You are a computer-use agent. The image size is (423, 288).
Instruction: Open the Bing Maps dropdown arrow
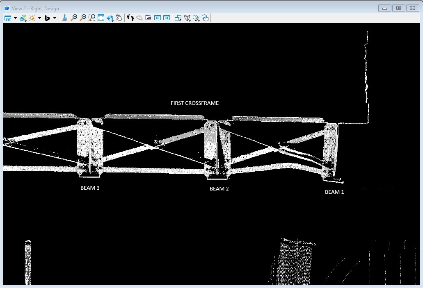point(55,18)
